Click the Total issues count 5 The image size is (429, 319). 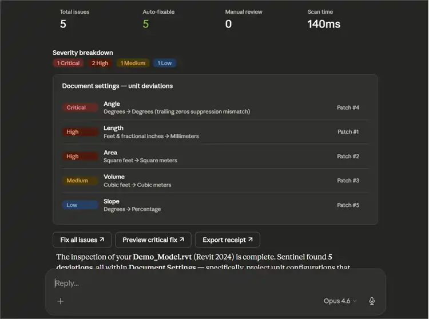click(63, 24)
